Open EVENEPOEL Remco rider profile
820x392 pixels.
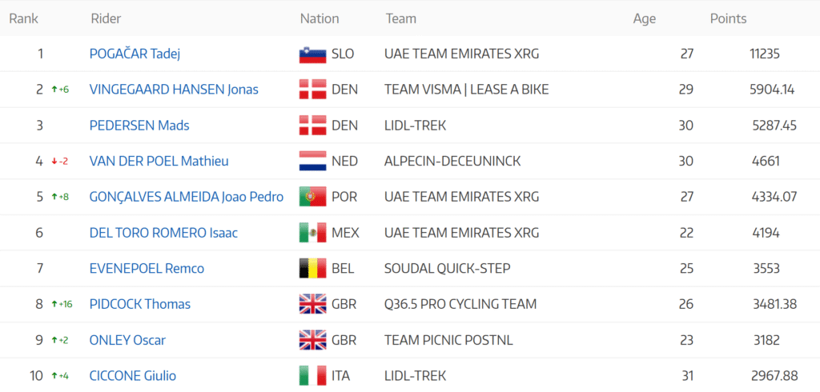pos(147,269)
